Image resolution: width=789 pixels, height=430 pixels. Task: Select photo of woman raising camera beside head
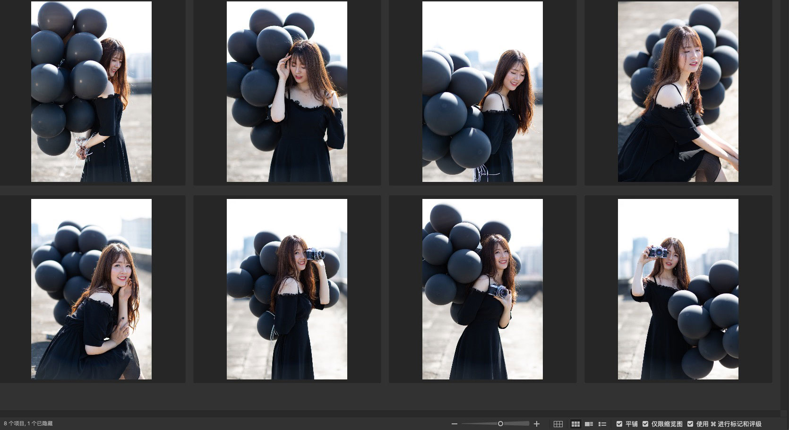pos(287,289)
